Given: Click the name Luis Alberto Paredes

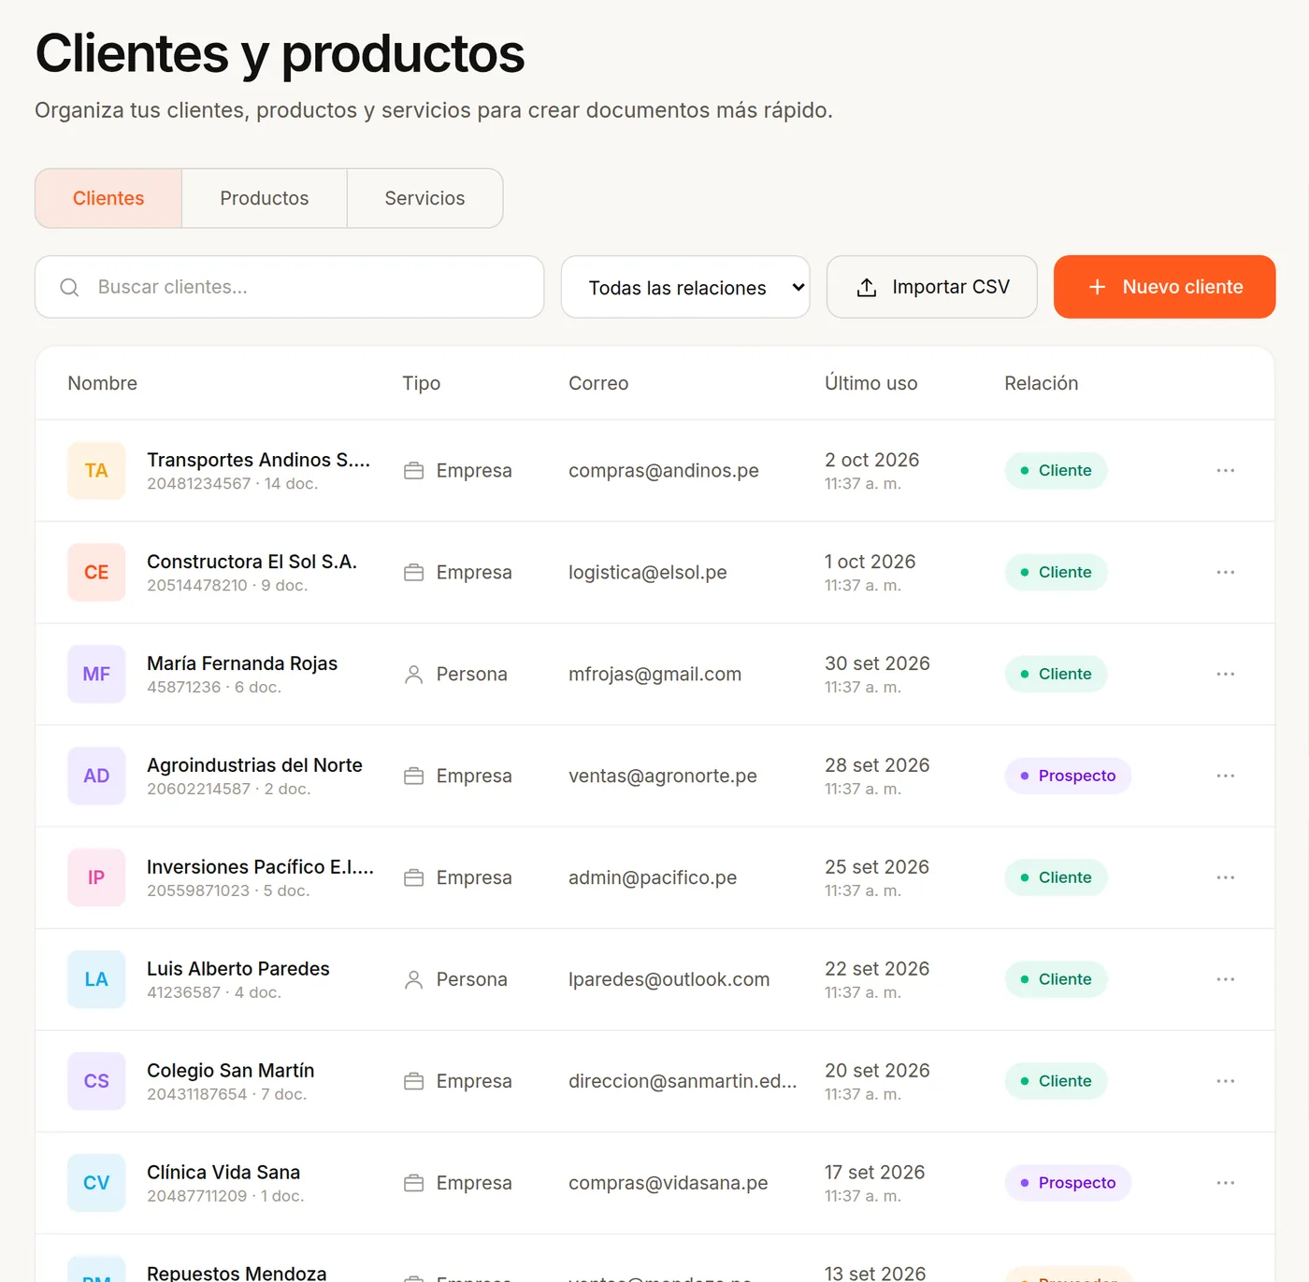Looking at the screenshot, I should click(x=238, y=969).
